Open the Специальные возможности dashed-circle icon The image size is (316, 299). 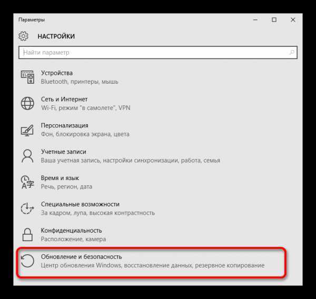click(27, 208)
